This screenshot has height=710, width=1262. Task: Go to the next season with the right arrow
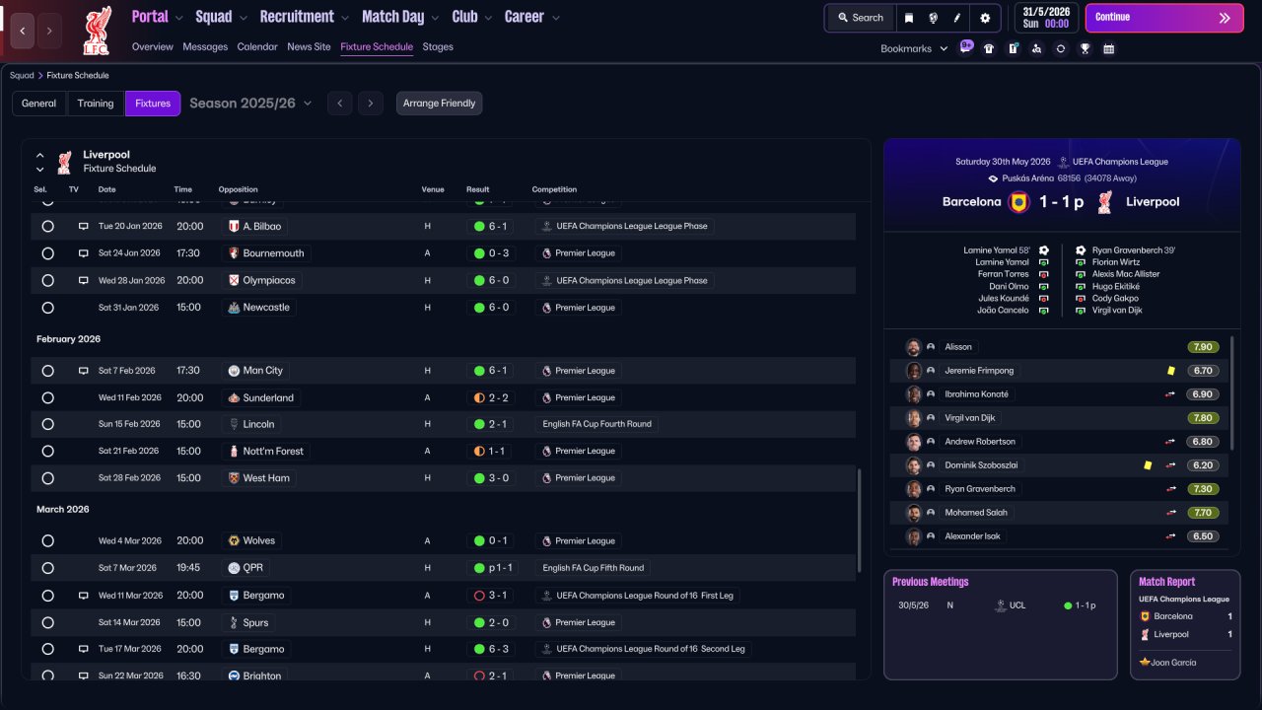[x=371, y=104]
